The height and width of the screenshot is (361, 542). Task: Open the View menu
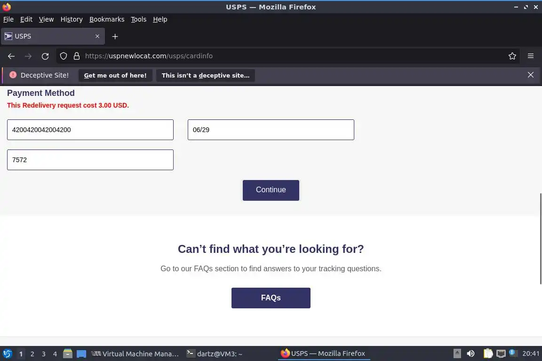pyautogui.click(x=46, y=19)
